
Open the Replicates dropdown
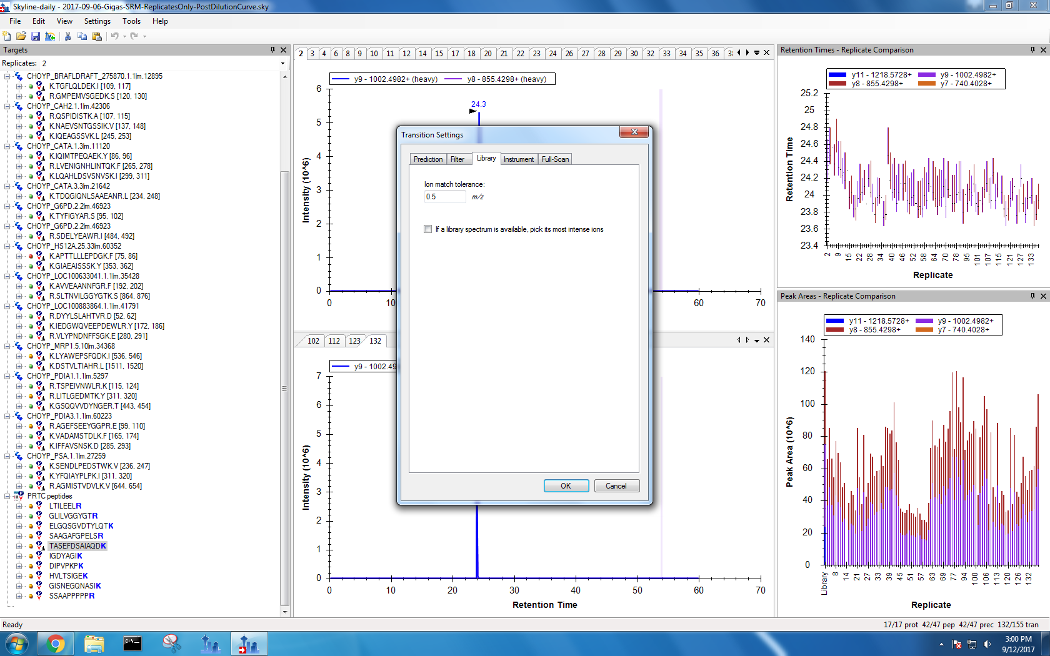pyautogui.click(x=282, y=63)
